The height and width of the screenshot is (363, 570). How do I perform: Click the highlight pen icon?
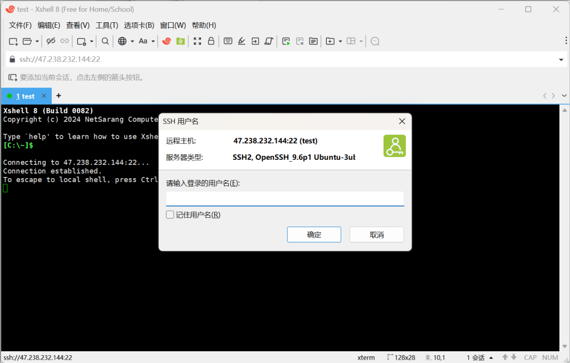pyautogui.click(x=242, y=41)
